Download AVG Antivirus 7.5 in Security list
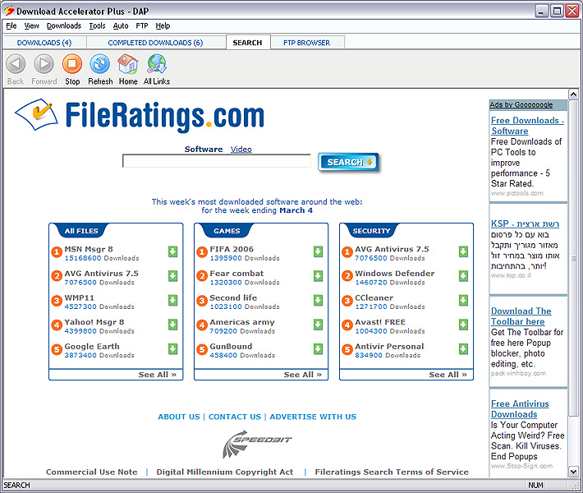Viewport: 583px width, 493px height. (463, 251)
